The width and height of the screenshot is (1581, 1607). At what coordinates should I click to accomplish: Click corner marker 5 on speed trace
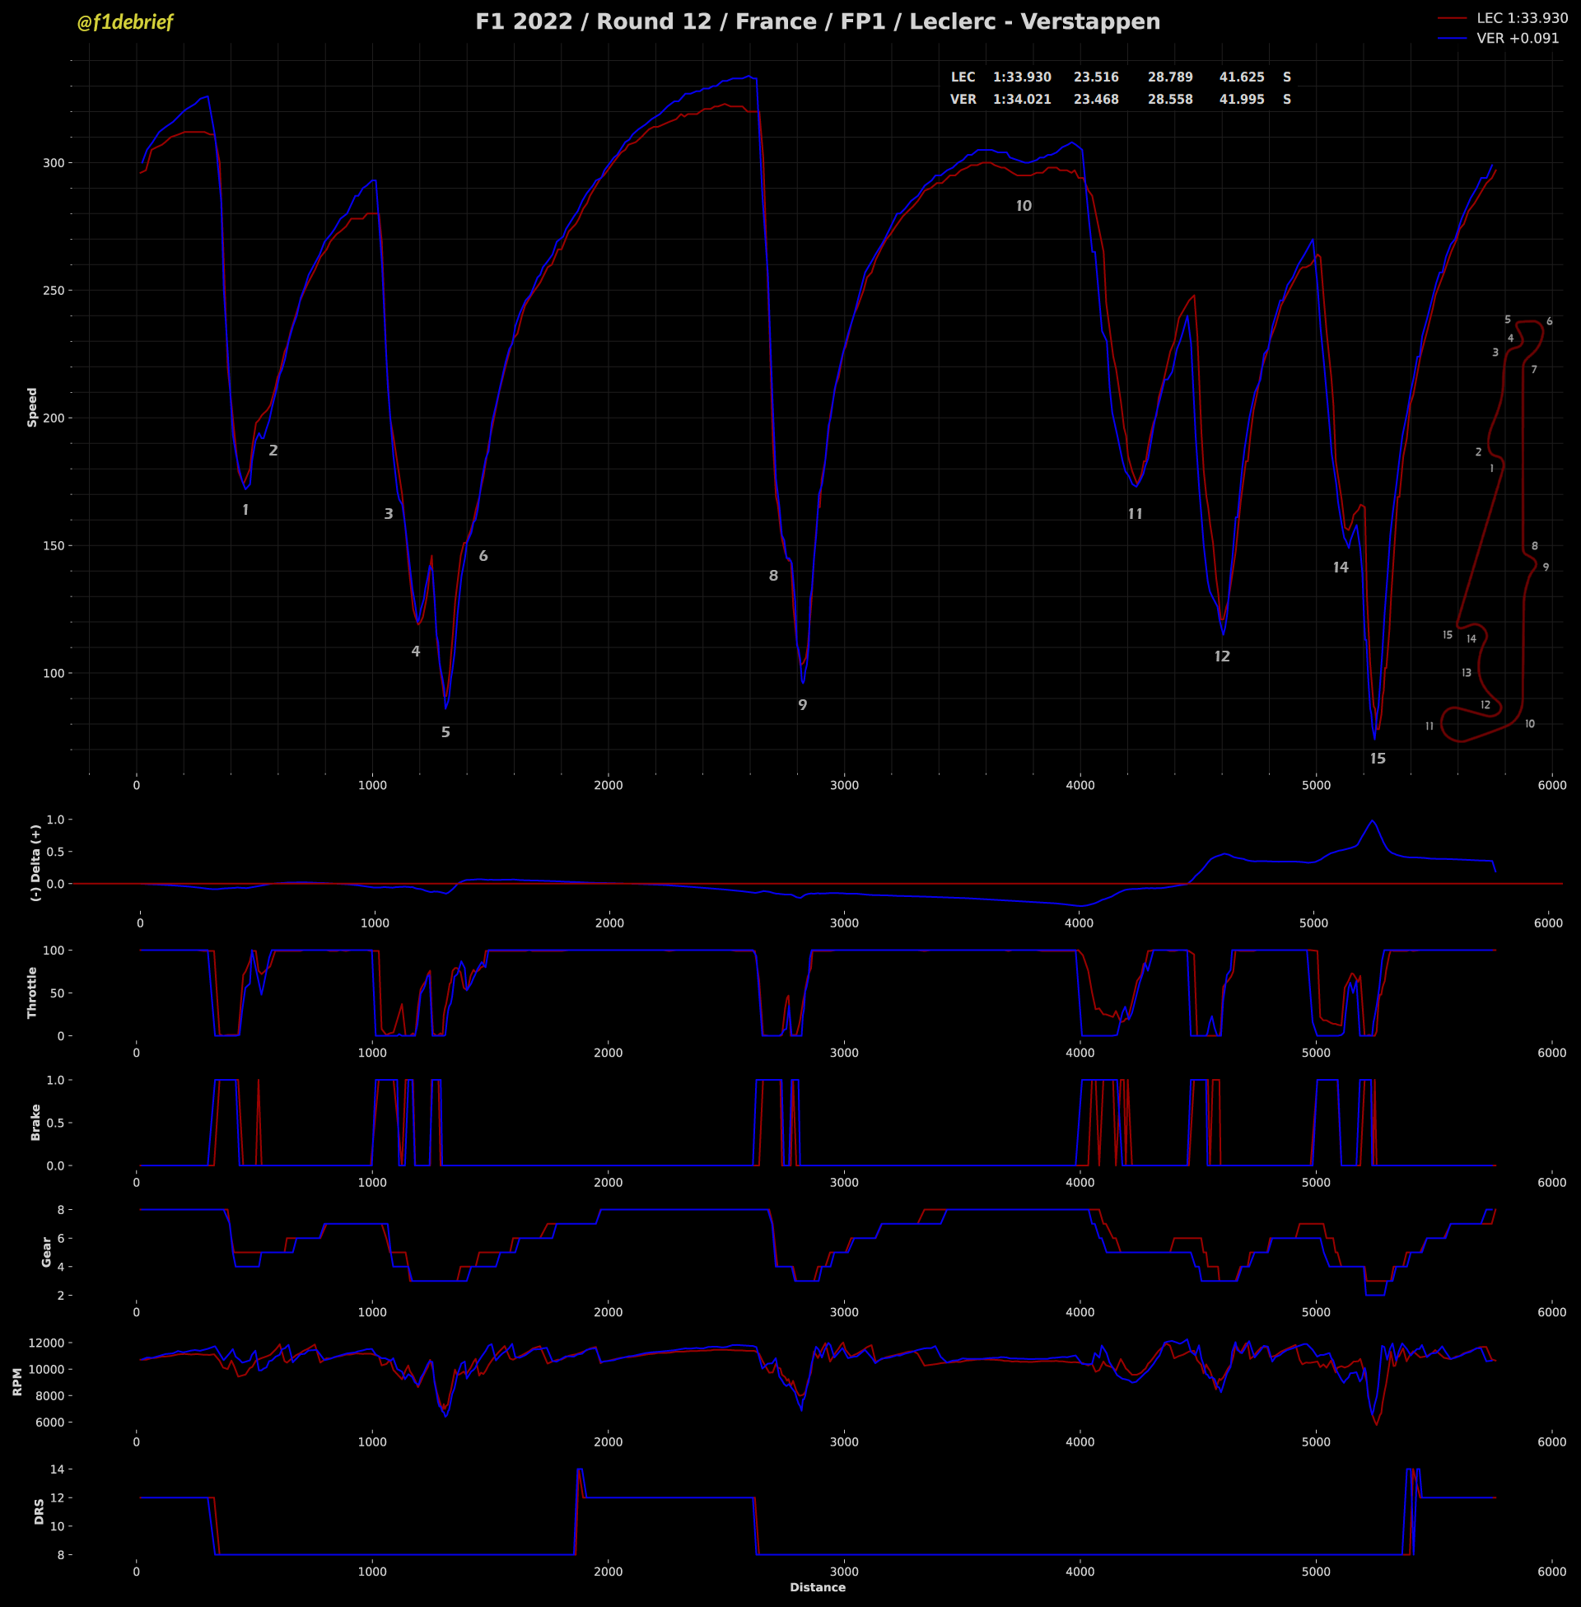[446, 732]
